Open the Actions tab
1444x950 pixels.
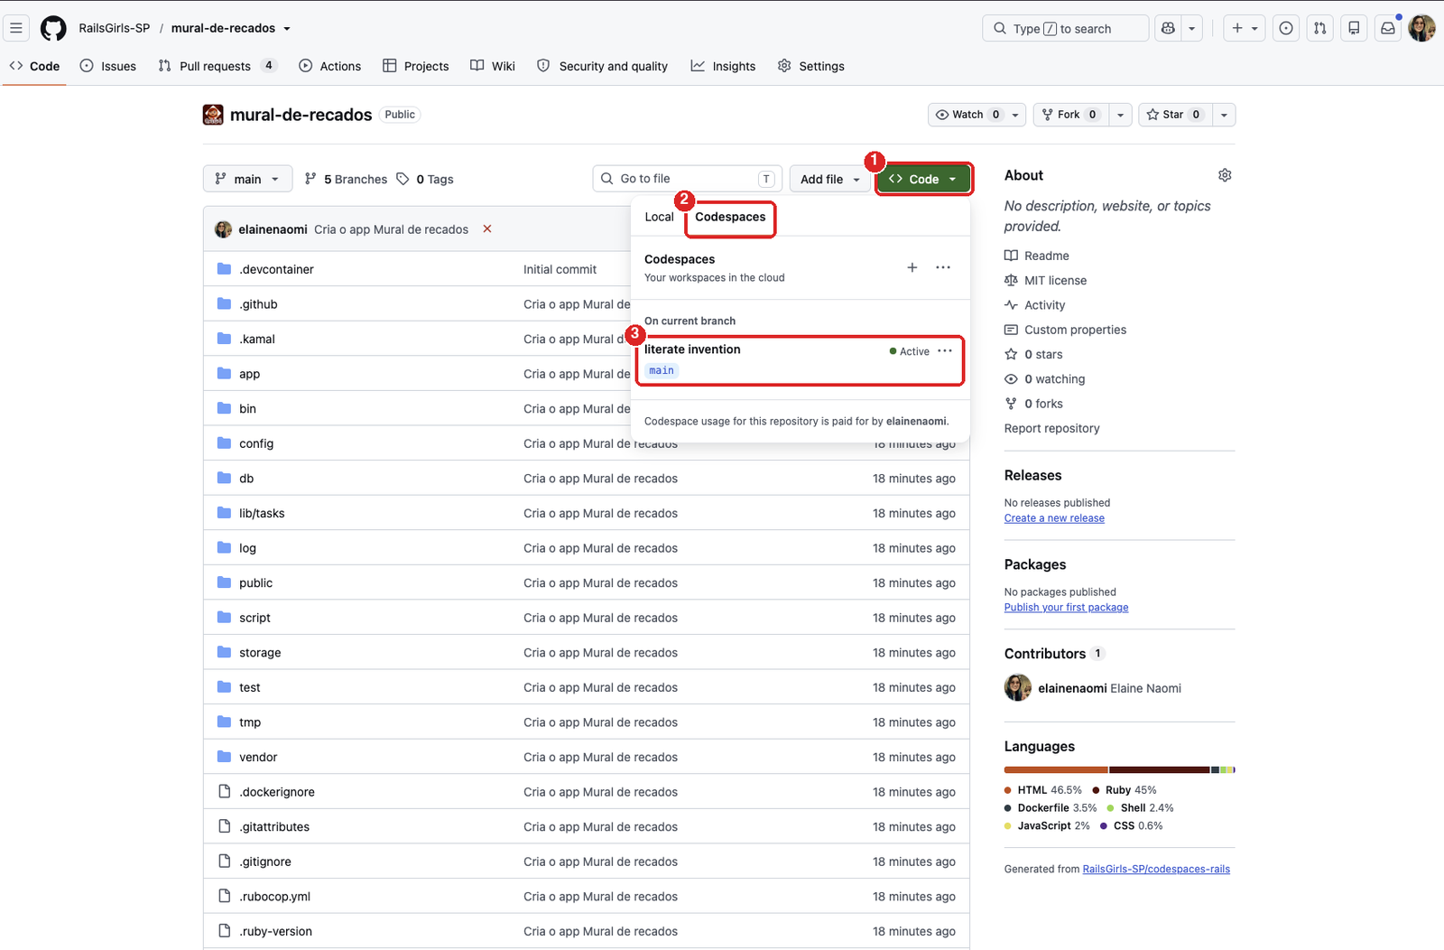click(x=329, y=66)
